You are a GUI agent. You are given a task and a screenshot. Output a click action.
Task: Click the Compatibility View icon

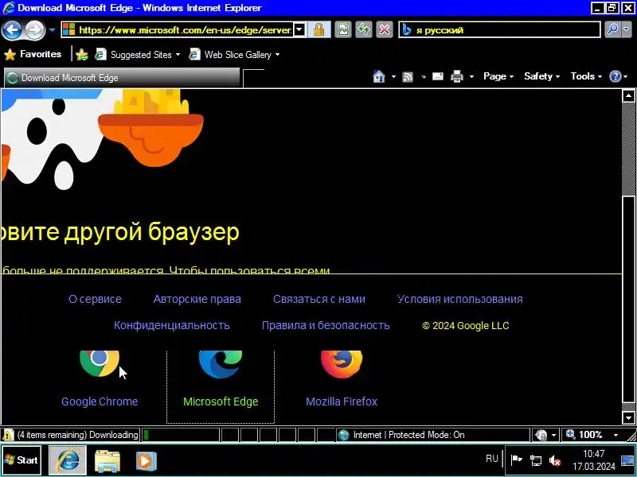click(x=343, y=30)
